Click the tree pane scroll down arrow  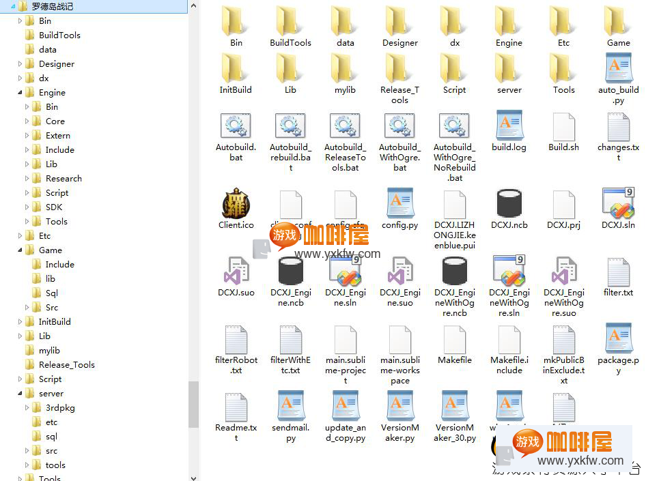tap(193, 476)
